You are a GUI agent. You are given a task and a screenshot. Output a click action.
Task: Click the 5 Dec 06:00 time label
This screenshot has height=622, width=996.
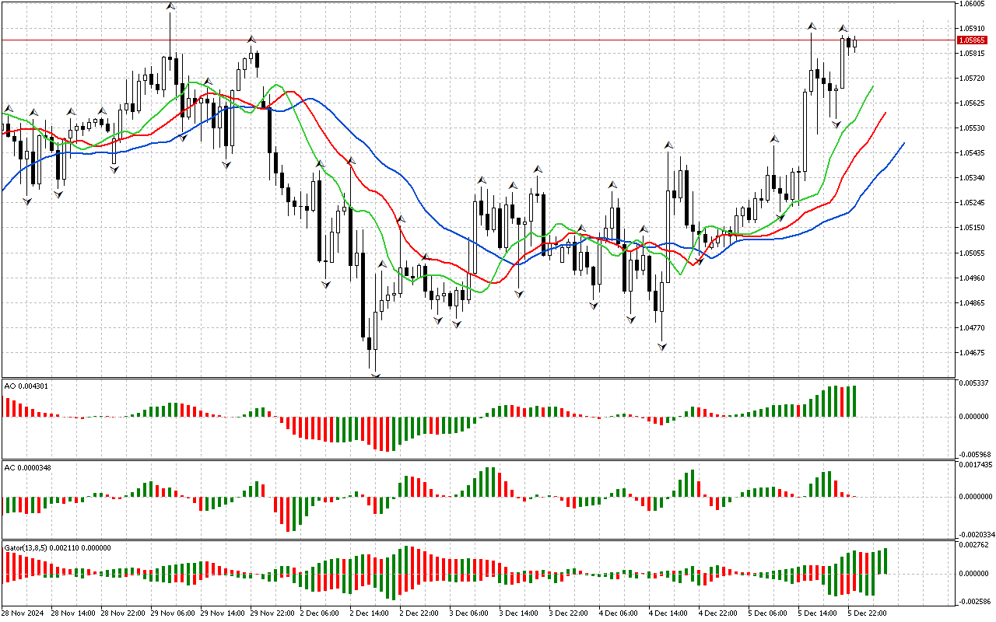(x=767, y=613)
